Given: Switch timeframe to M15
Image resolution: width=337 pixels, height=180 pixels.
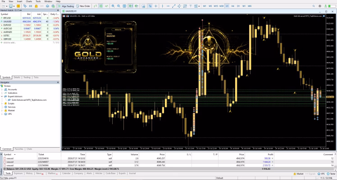Looking at the screenshot, I should 216,6.
